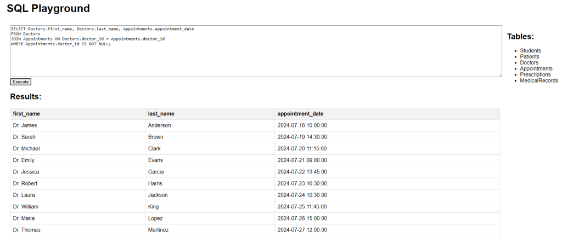Select Patients in the tables list
Image resolution: width=562 pixels, height=250 pixels.
click(x=530, y=56)
